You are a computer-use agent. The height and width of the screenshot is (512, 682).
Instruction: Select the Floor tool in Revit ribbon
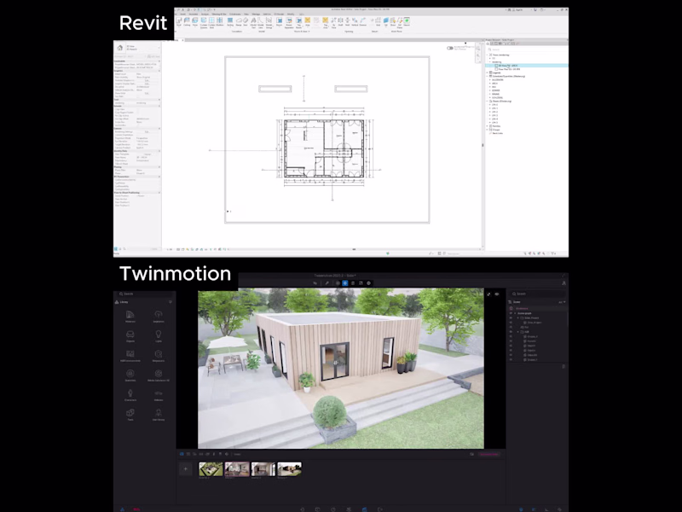point(195,21)
